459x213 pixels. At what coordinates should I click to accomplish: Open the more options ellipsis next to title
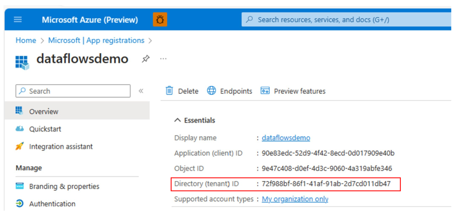163,59
